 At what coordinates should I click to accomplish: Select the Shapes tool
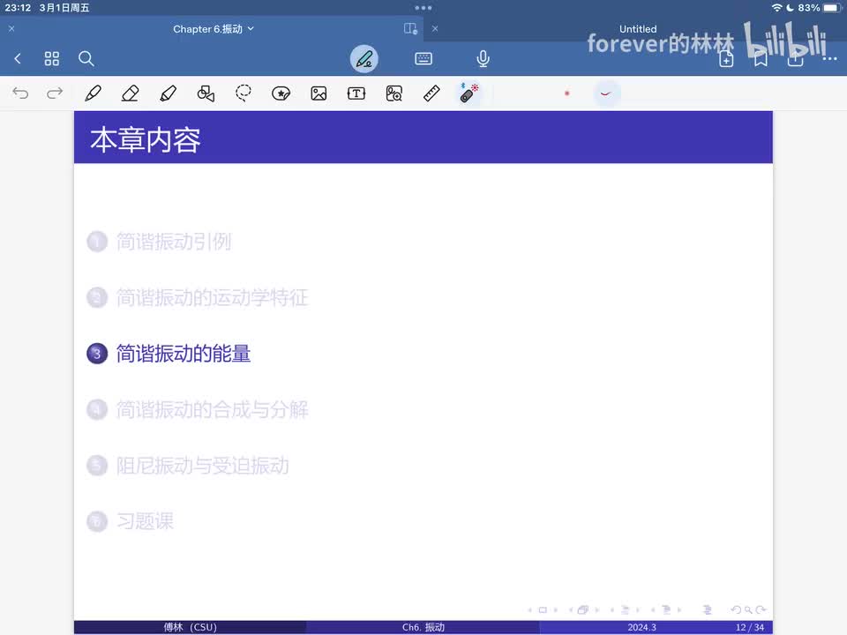(x=206, y=93)
